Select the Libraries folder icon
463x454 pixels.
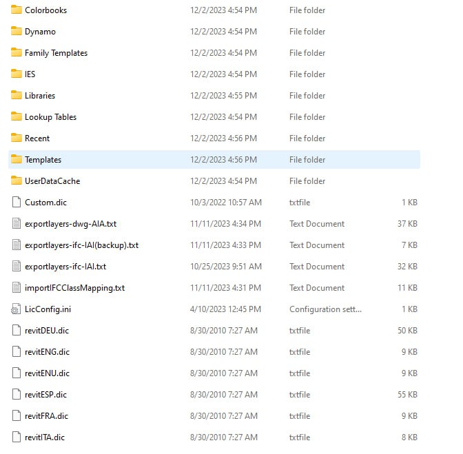point(17,95)
